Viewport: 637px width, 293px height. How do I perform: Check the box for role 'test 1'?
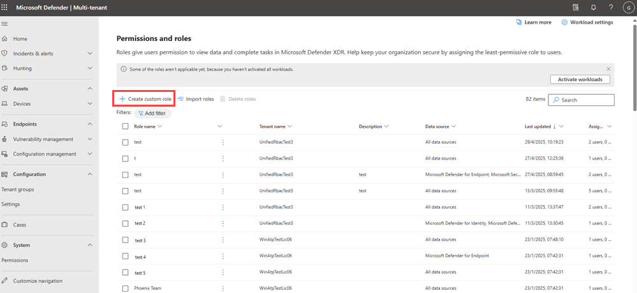(125, 207)
